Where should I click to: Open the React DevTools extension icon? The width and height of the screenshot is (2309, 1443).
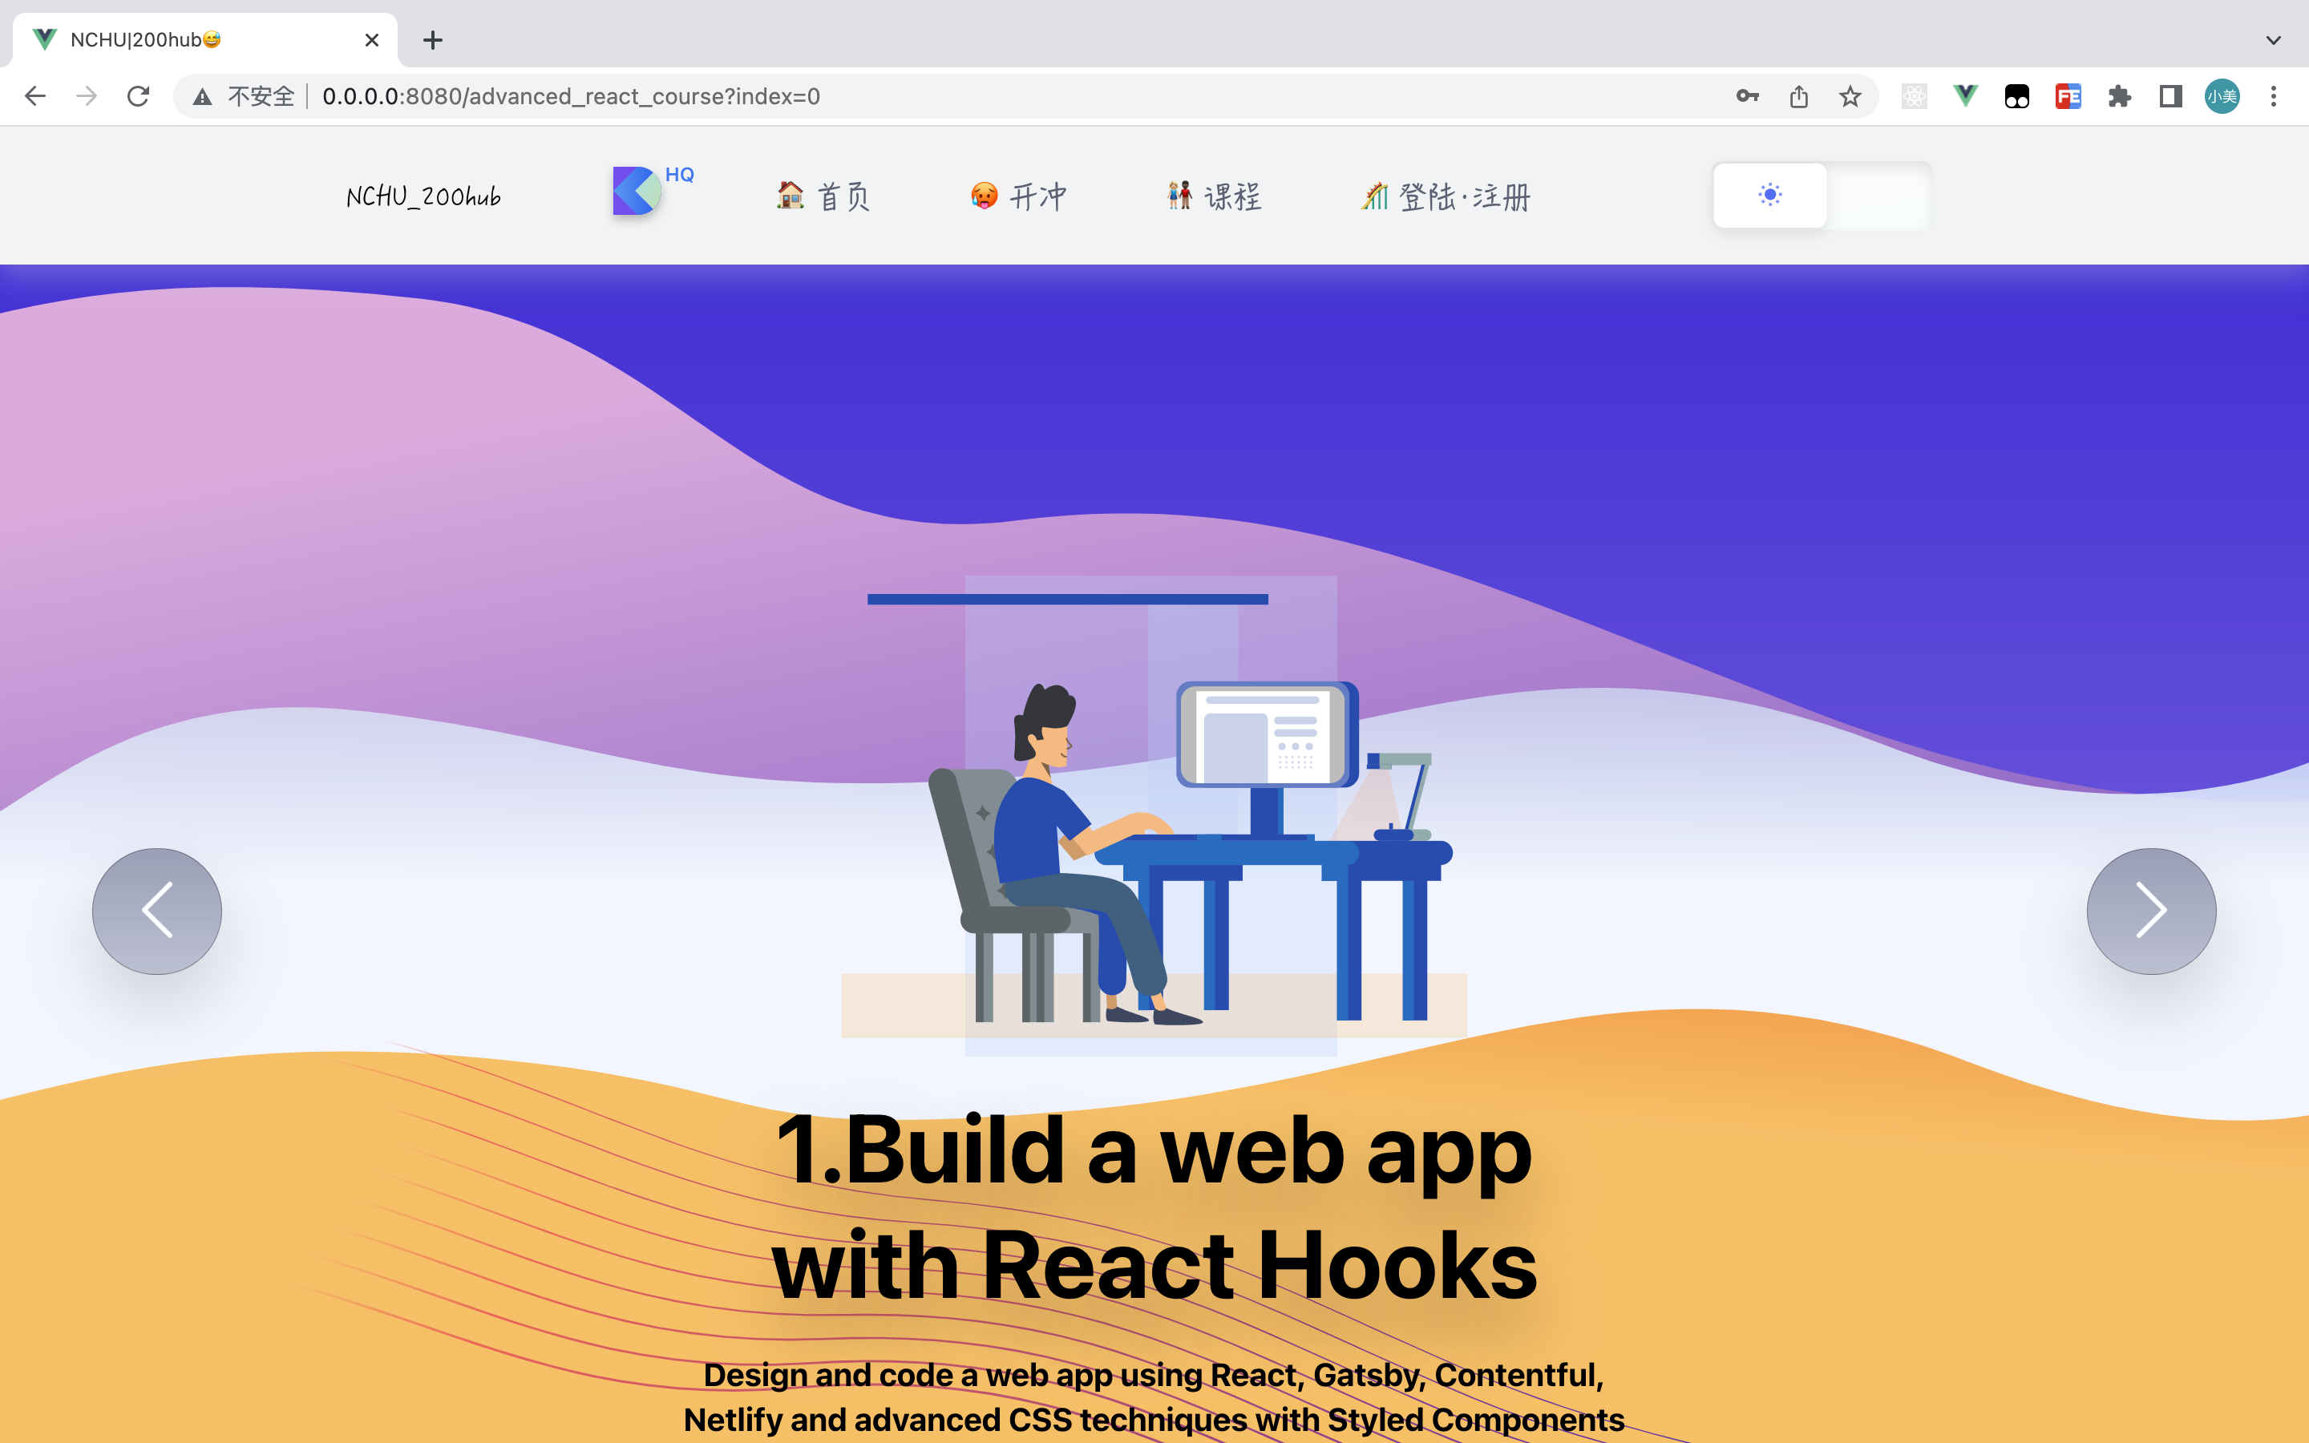pos(1914,96)
